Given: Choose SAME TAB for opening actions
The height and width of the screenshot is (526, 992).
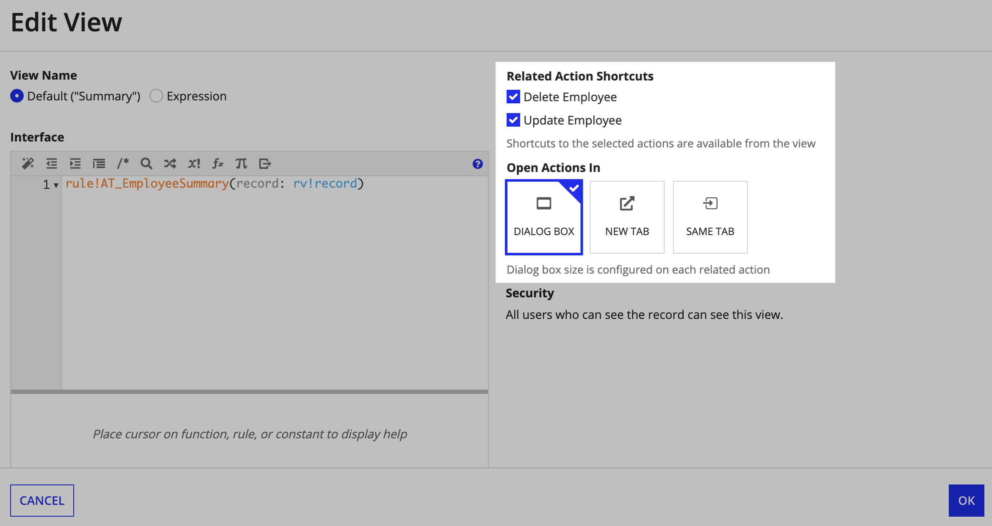Looking at the screenshot, I should click(x=710, y=217).
